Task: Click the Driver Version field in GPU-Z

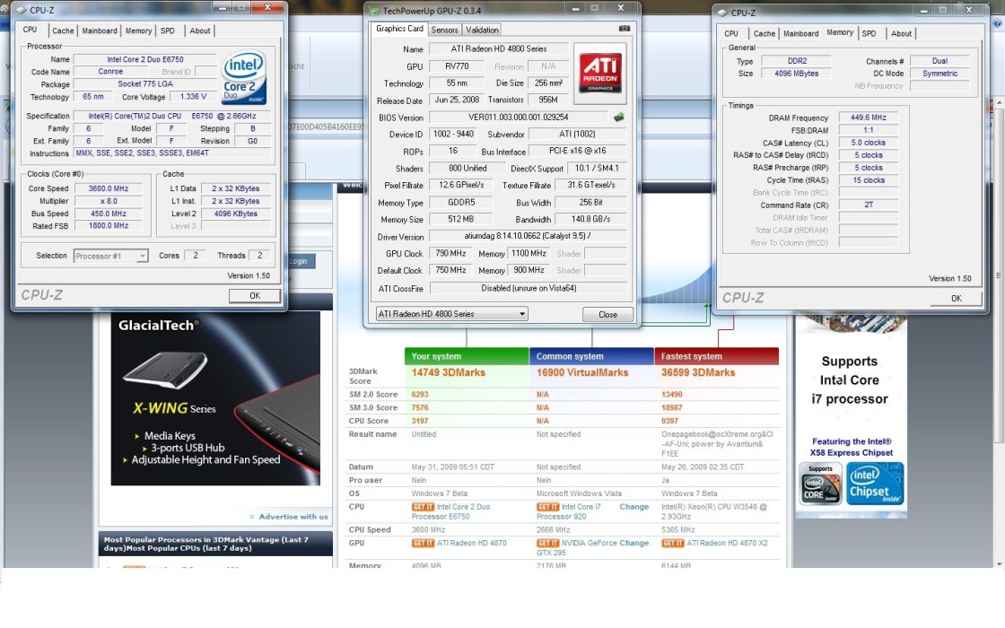Action: pyautogui.click(x=528, y=236)
